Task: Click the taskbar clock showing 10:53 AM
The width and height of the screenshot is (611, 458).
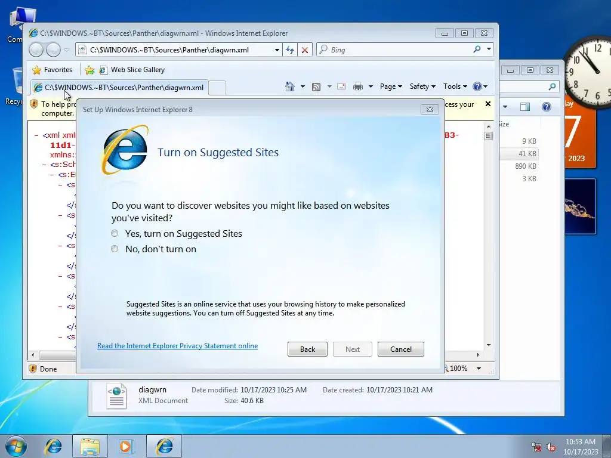Action: [580, 447]
